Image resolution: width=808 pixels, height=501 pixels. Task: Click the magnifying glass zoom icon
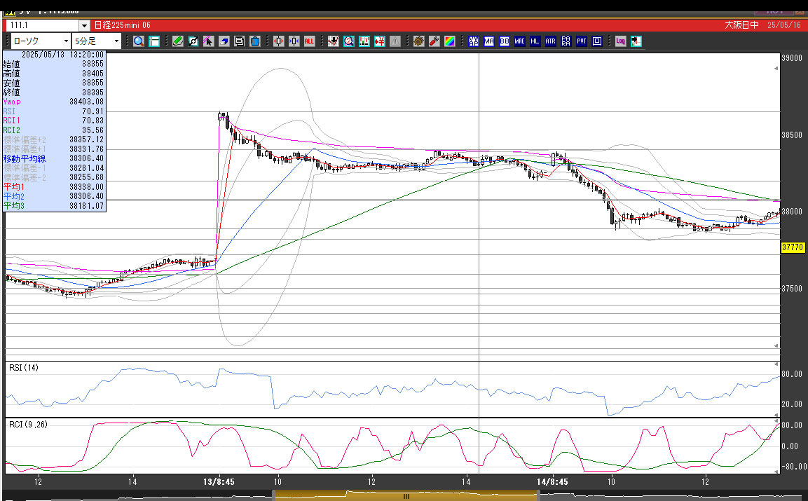point(139,41)
